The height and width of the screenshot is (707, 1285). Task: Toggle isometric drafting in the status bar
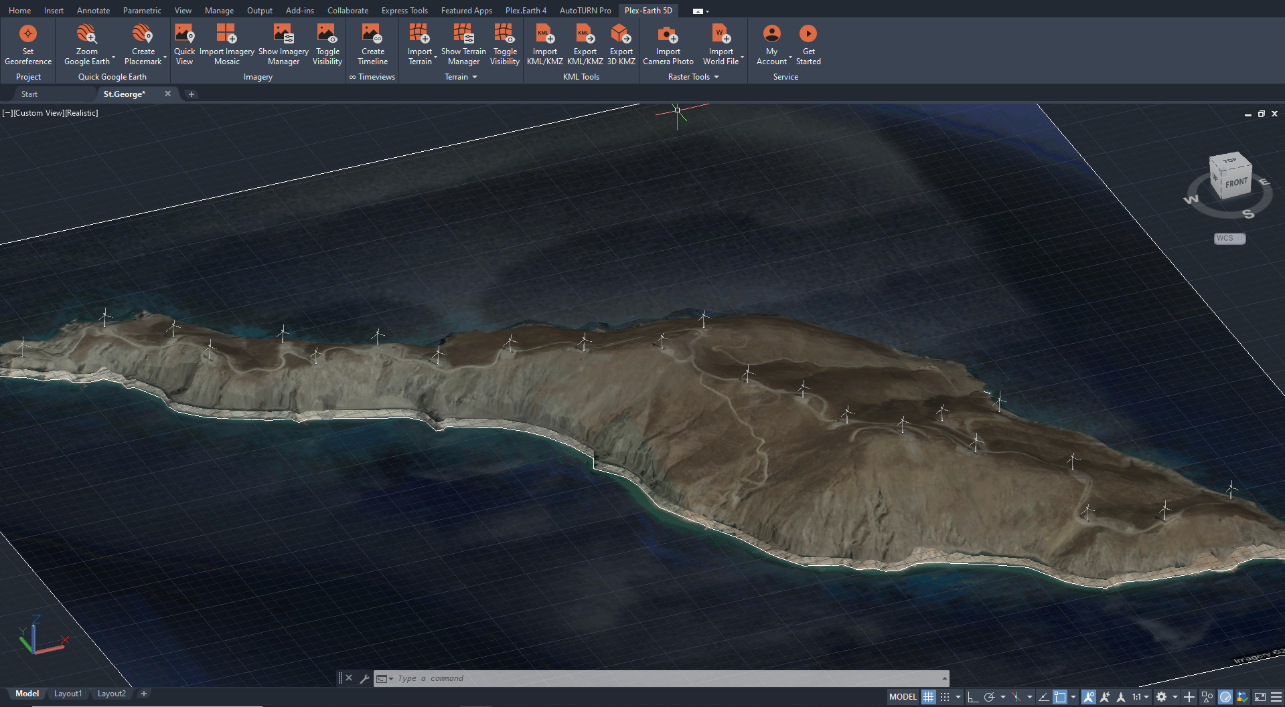1016,697
